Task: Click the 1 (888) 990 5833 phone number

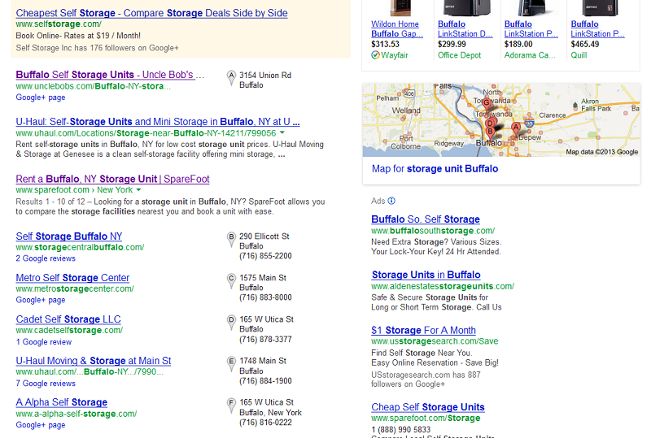Action: pyautogui.click(x=400, y=429)
